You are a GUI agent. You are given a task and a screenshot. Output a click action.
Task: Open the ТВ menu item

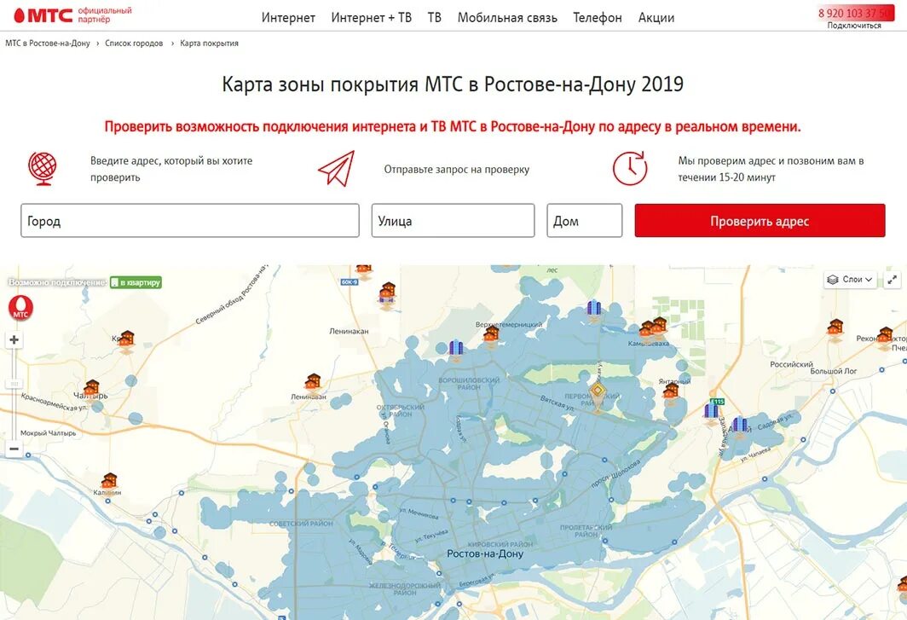pos(435,18)
